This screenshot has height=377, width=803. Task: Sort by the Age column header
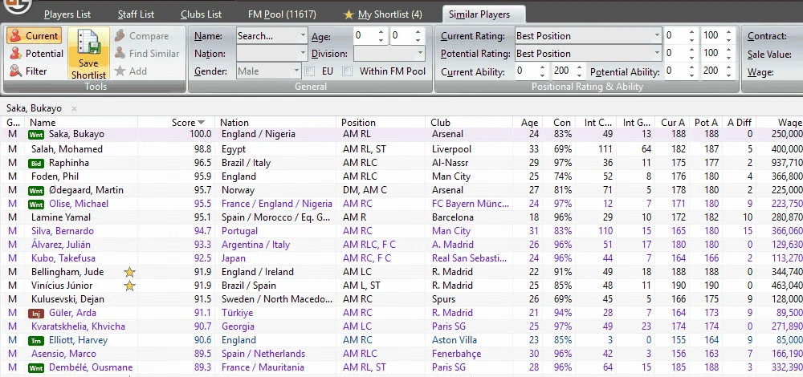[529, 122]
